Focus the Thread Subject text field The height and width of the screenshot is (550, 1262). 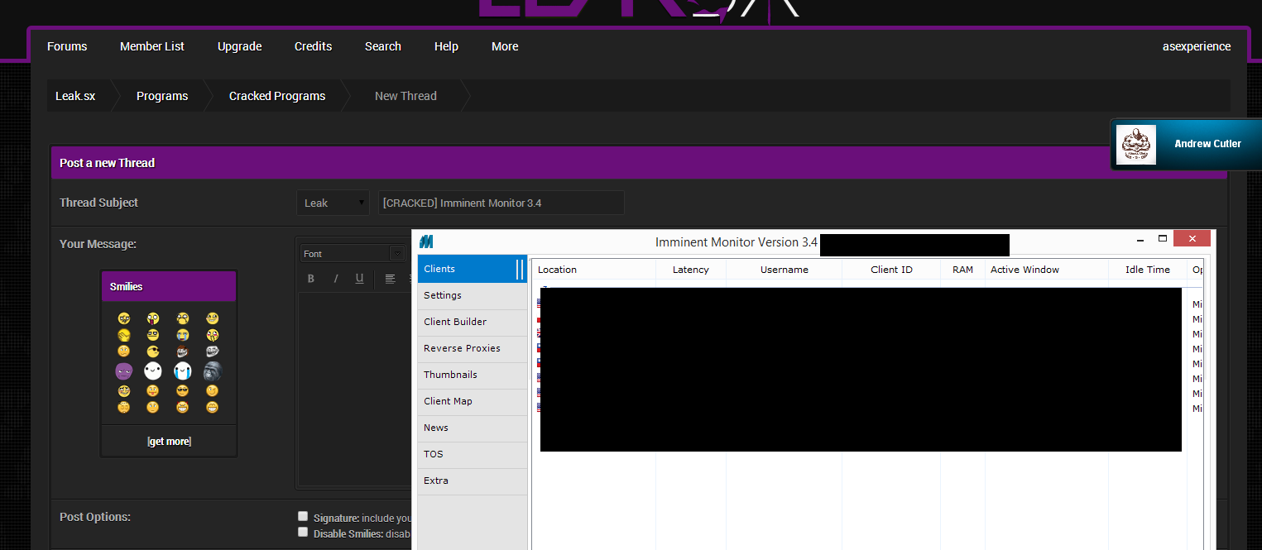click(x=501, y=203)
